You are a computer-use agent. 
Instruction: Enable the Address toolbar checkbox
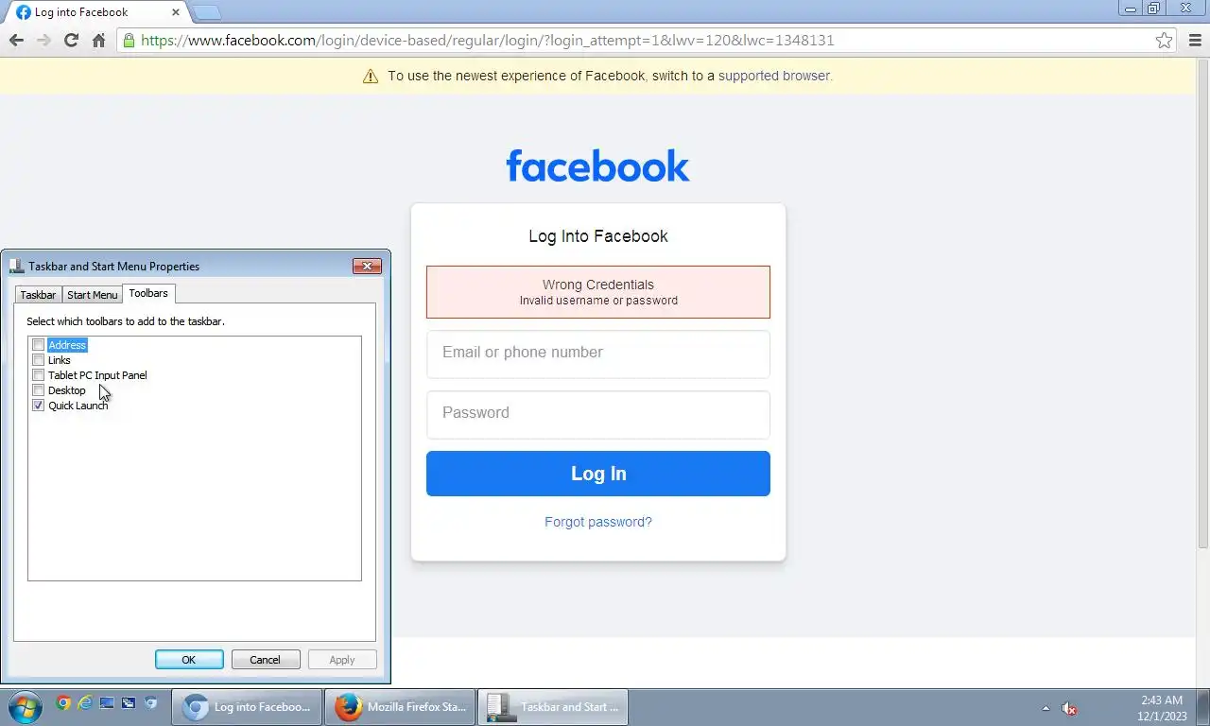[38, 345]
